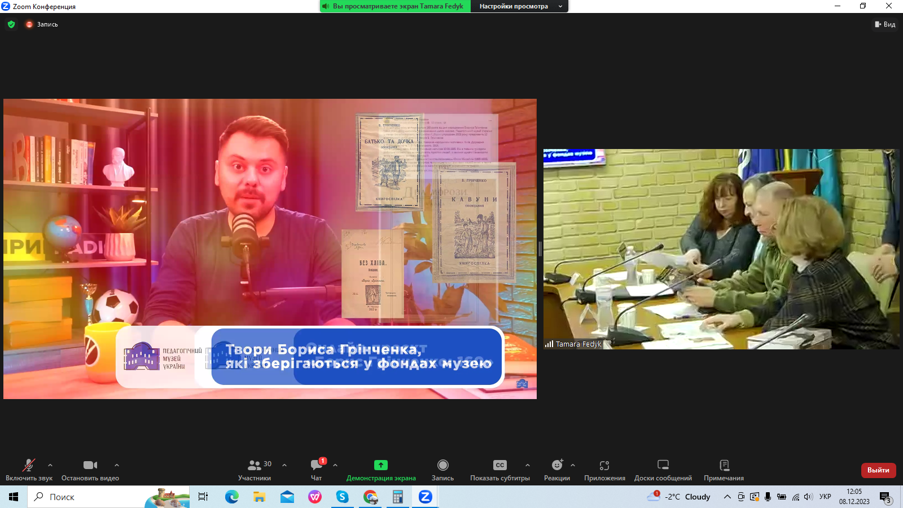Stop camera with Остановить видео
The image size is (903, 508).
(x=90, y=470)
